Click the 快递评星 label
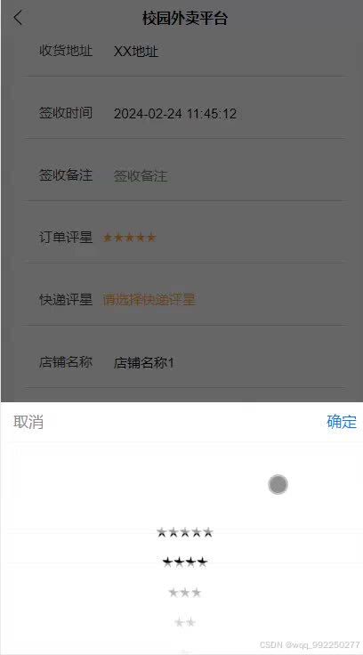The image size is (363, 655). tap(66, 300)
